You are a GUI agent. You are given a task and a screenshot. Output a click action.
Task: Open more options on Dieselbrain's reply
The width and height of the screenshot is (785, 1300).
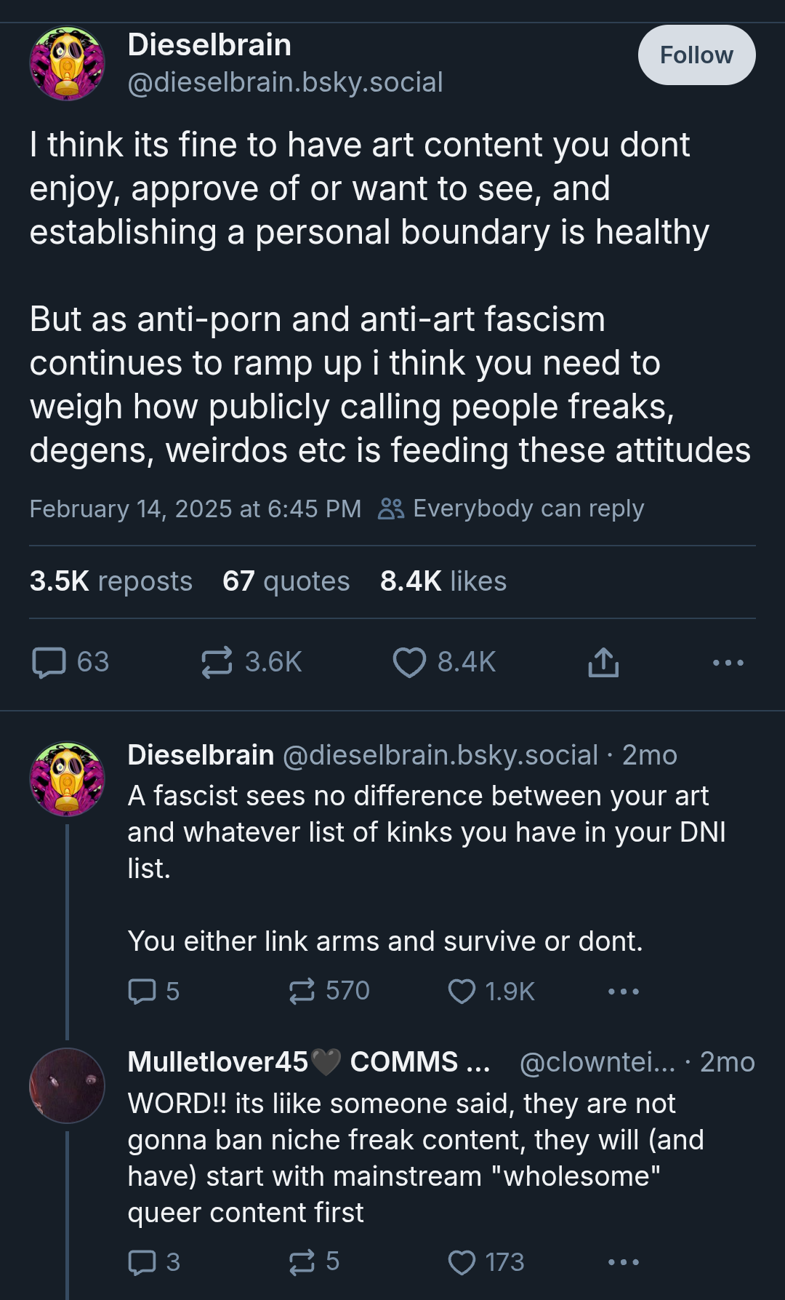coord(624,991)
